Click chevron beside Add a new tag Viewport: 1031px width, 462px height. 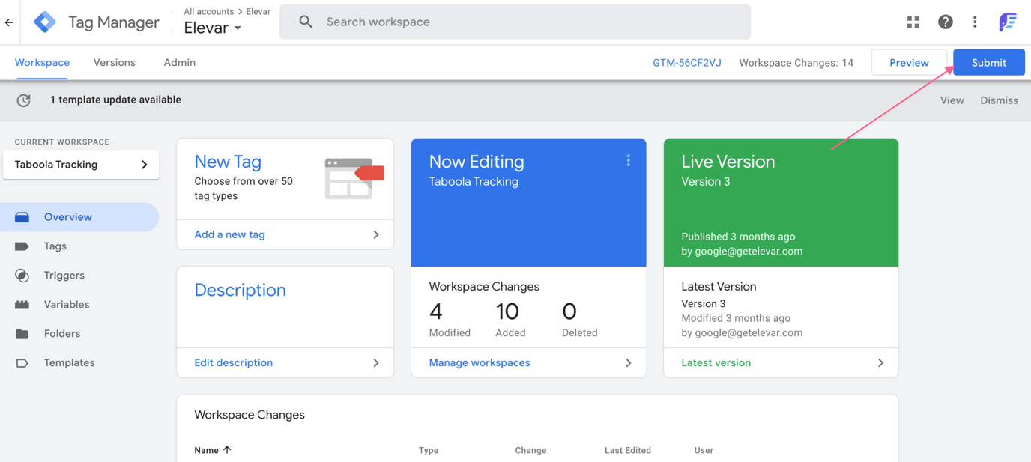376,234
